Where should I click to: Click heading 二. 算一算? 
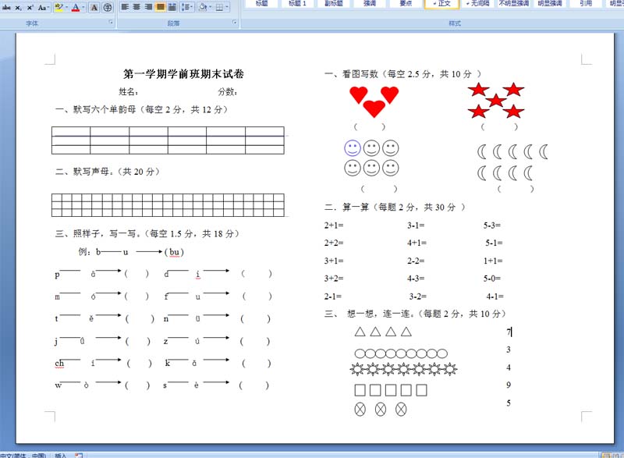pos(394,208)
